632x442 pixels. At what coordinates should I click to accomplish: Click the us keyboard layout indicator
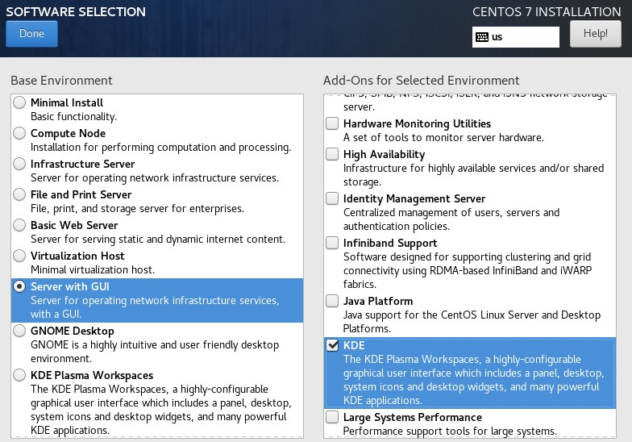tap(516, 37)
